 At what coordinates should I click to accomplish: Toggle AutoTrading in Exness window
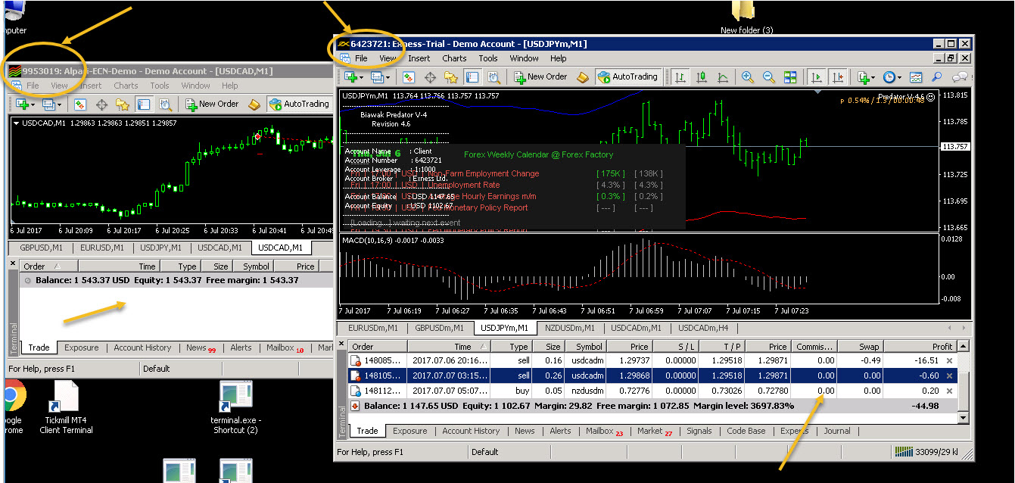[x=627, y=76]
